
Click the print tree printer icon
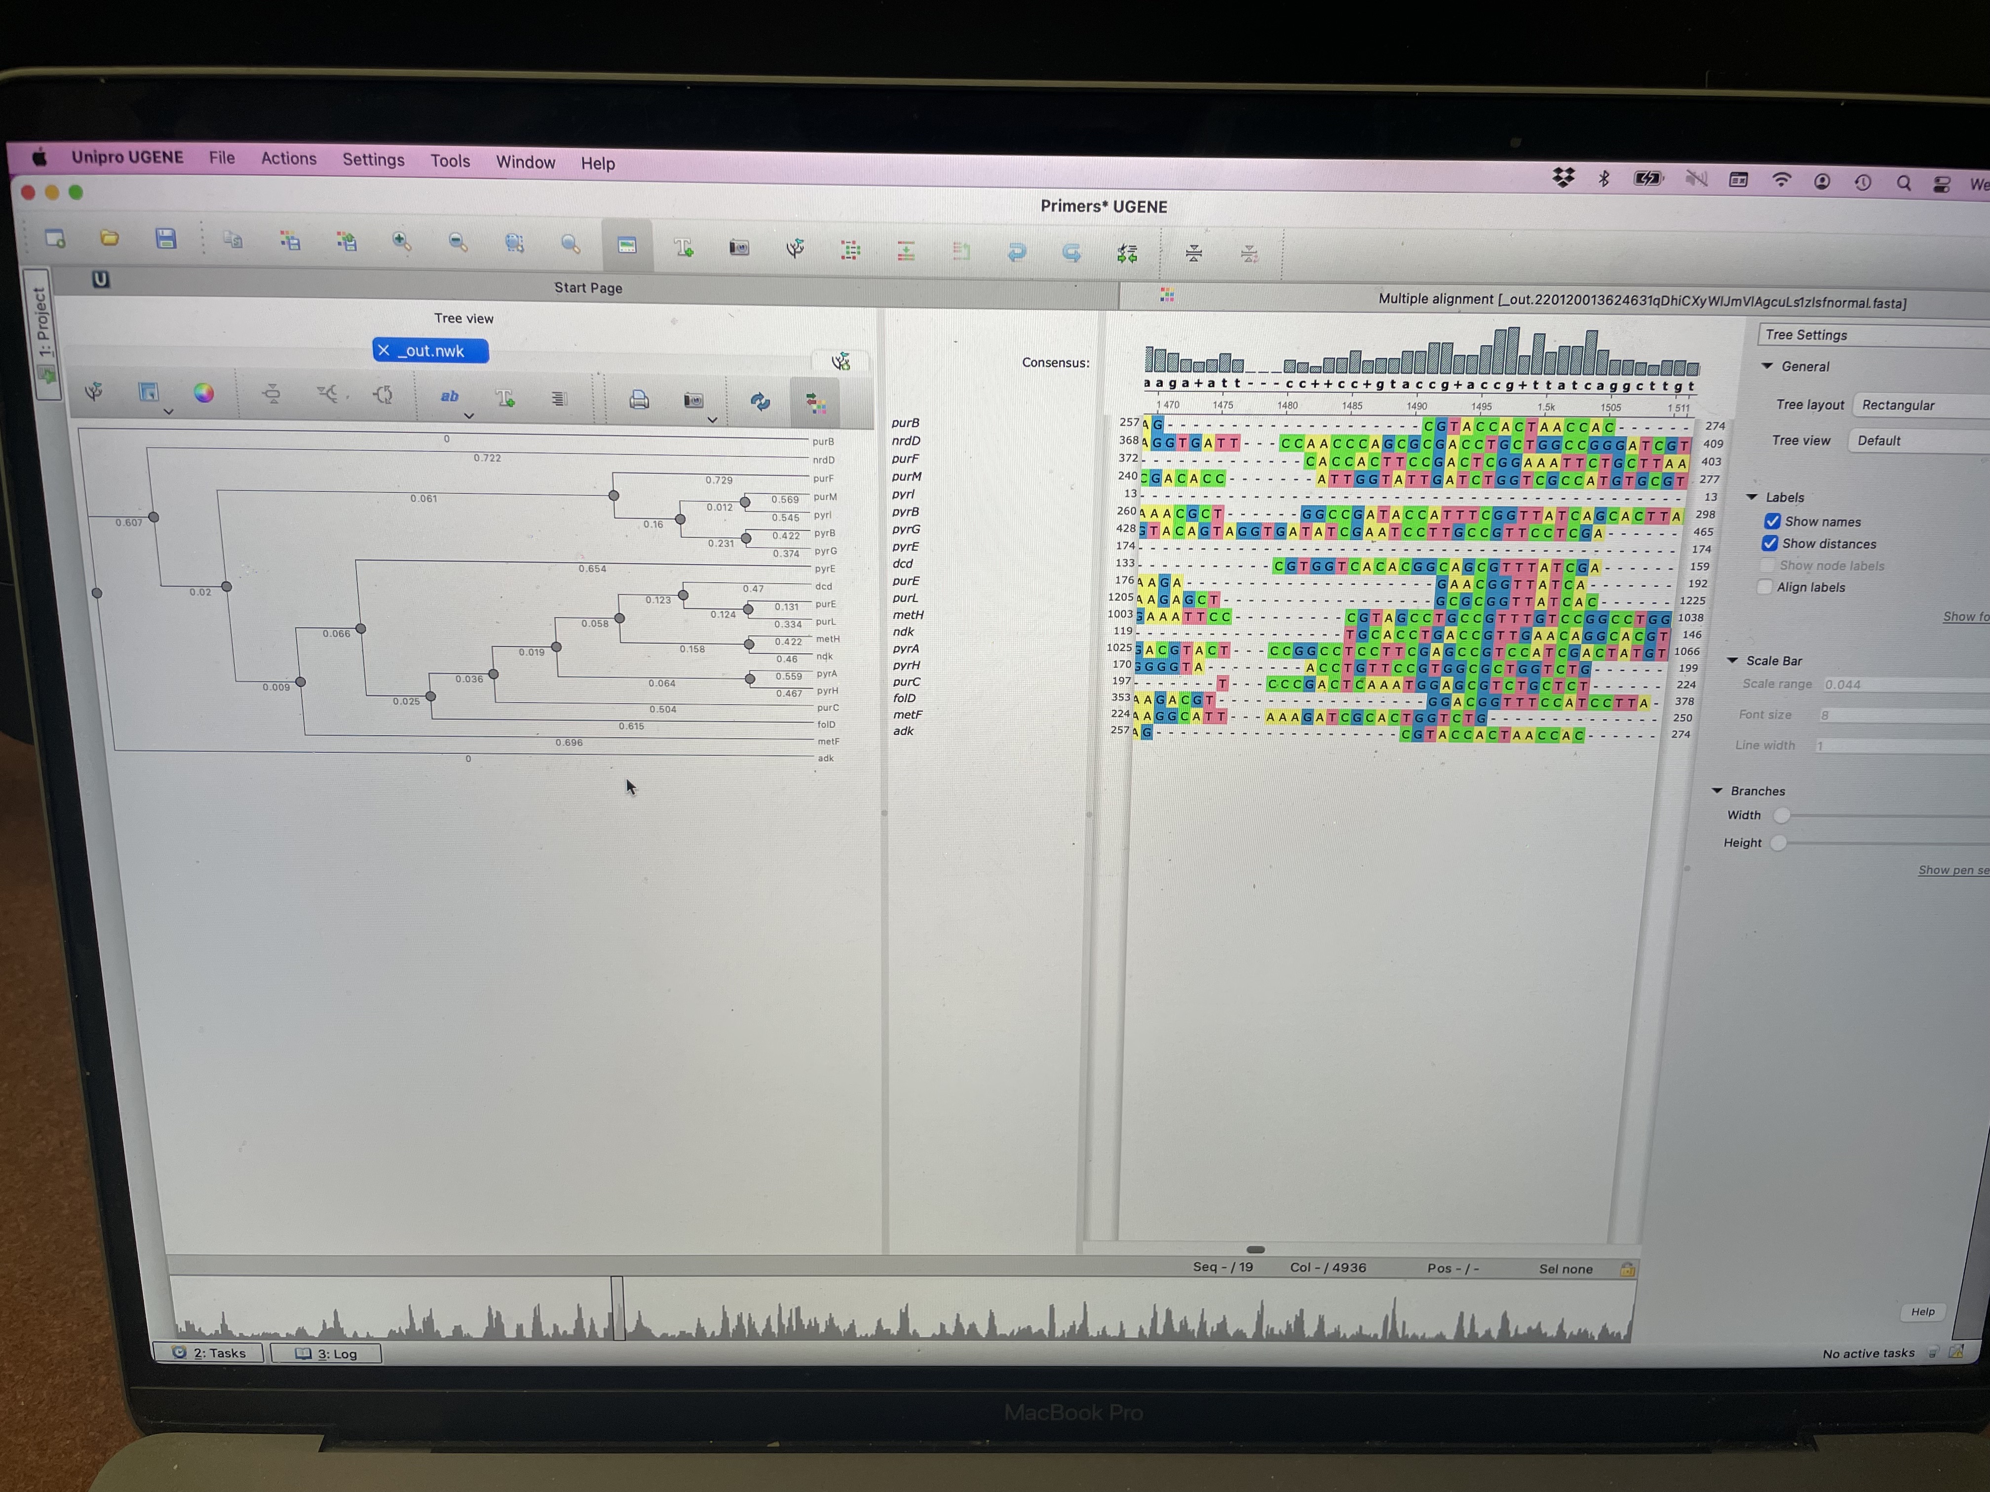point(639,399)
